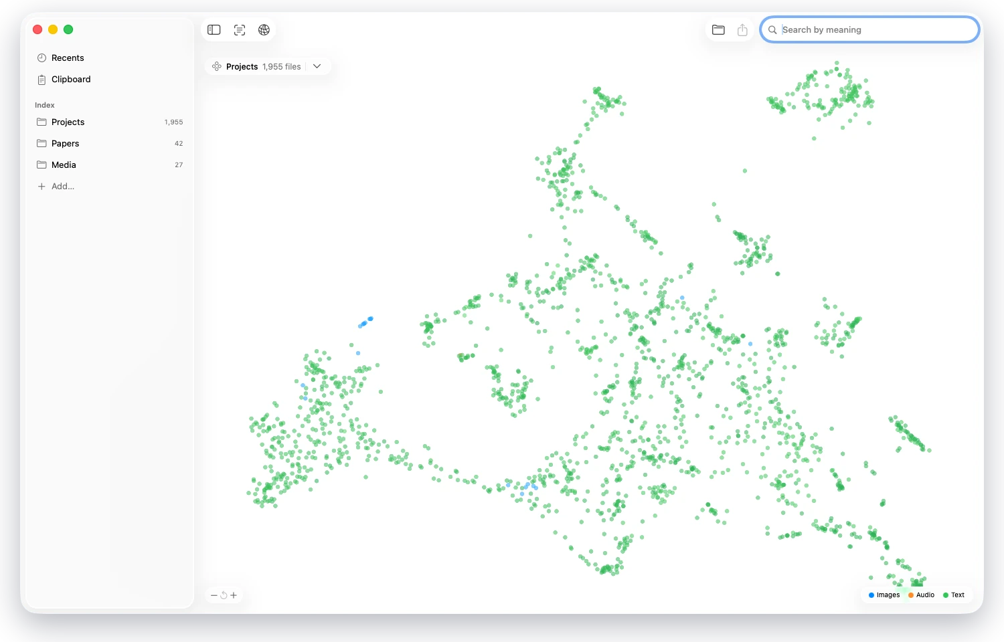Click the share icon in the toolbar
The image size is (1004, 642).
742,29
